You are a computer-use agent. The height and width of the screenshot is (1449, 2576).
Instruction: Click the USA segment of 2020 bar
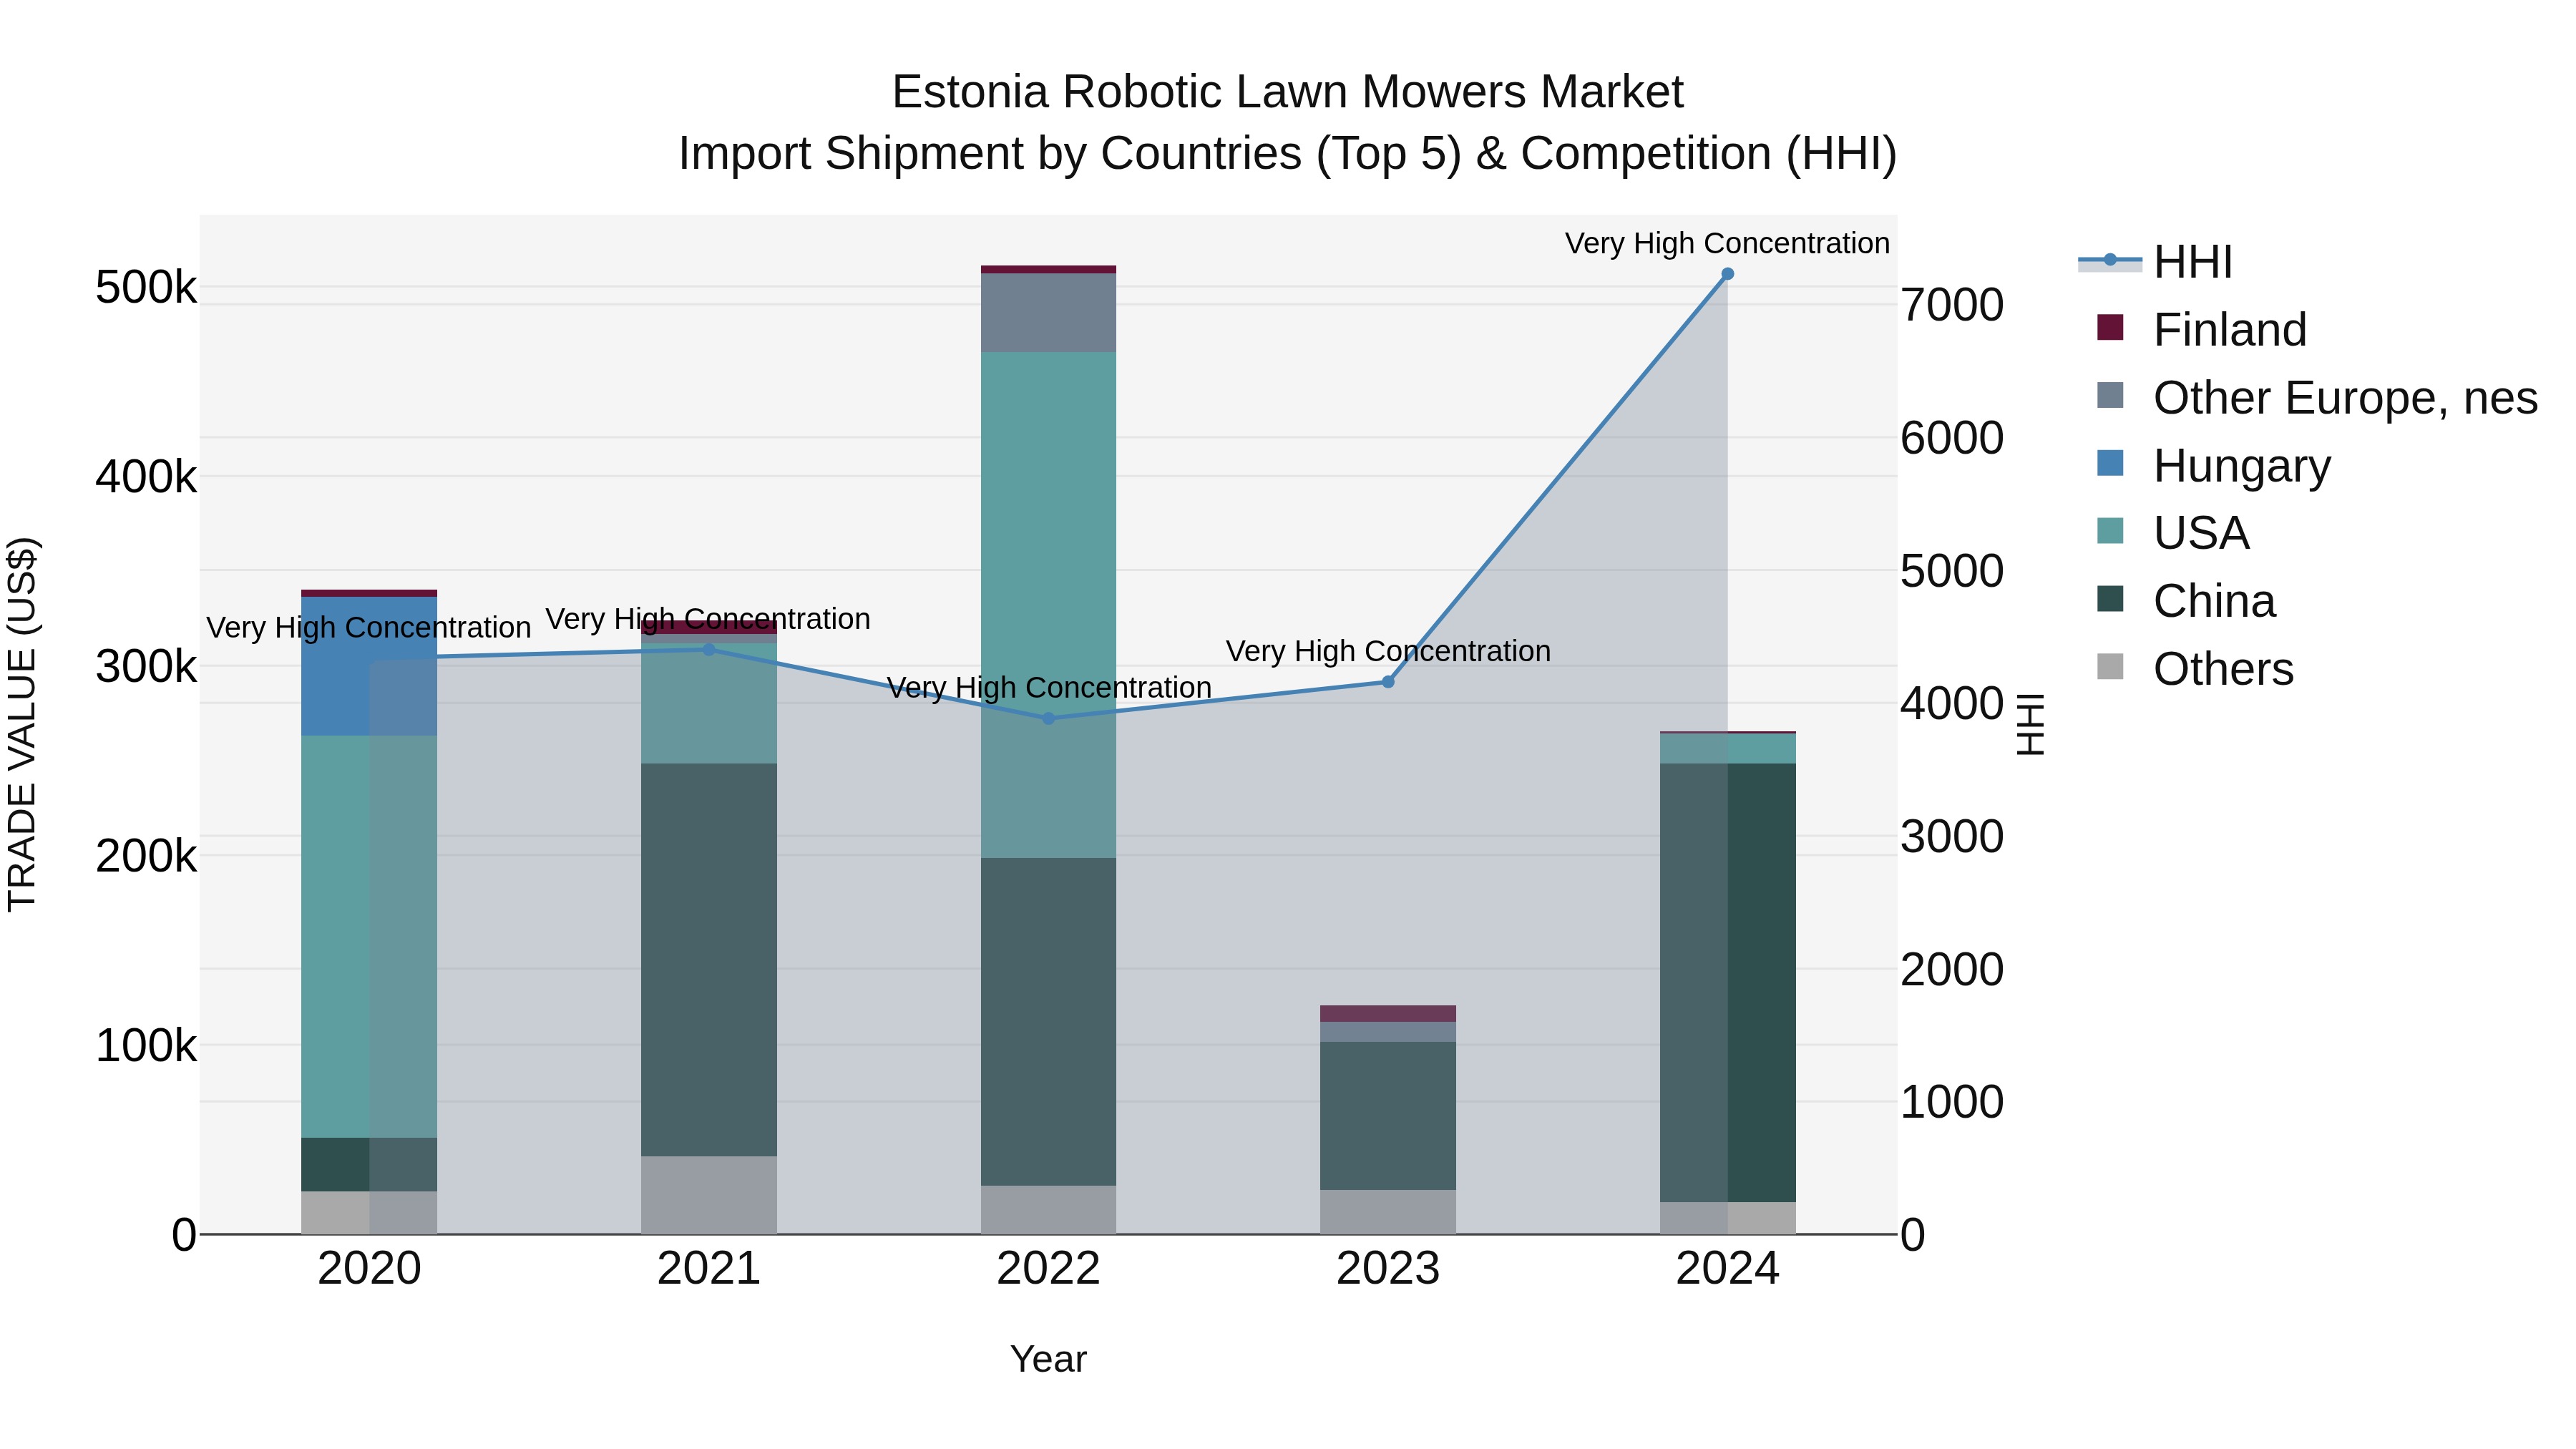coord(369,937)
